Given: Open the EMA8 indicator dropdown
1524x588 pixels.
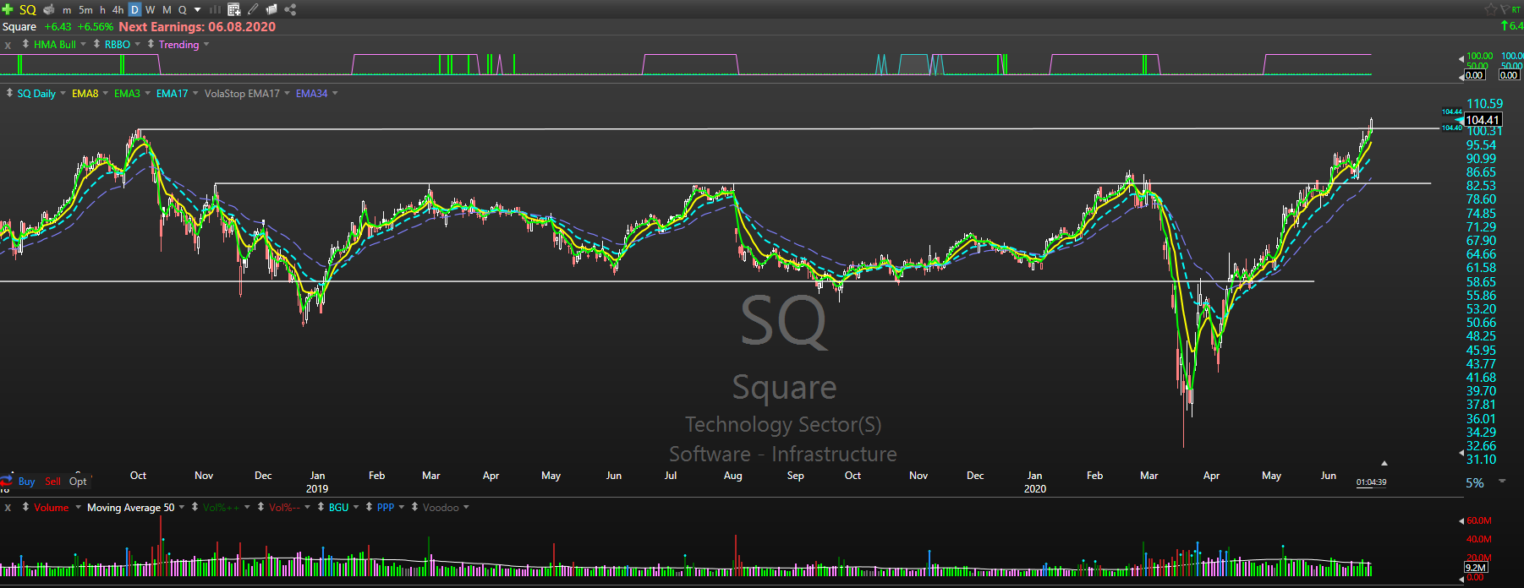Looking at the screenshot, I should pos(106,93).
